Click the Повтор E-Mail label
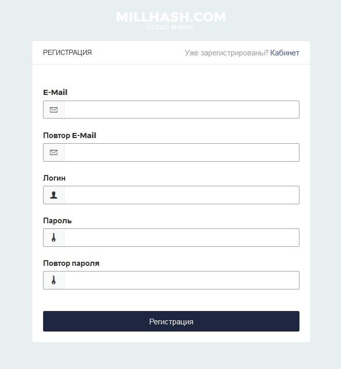Screen dimensions: 341x369 click(x=70, y=135)
